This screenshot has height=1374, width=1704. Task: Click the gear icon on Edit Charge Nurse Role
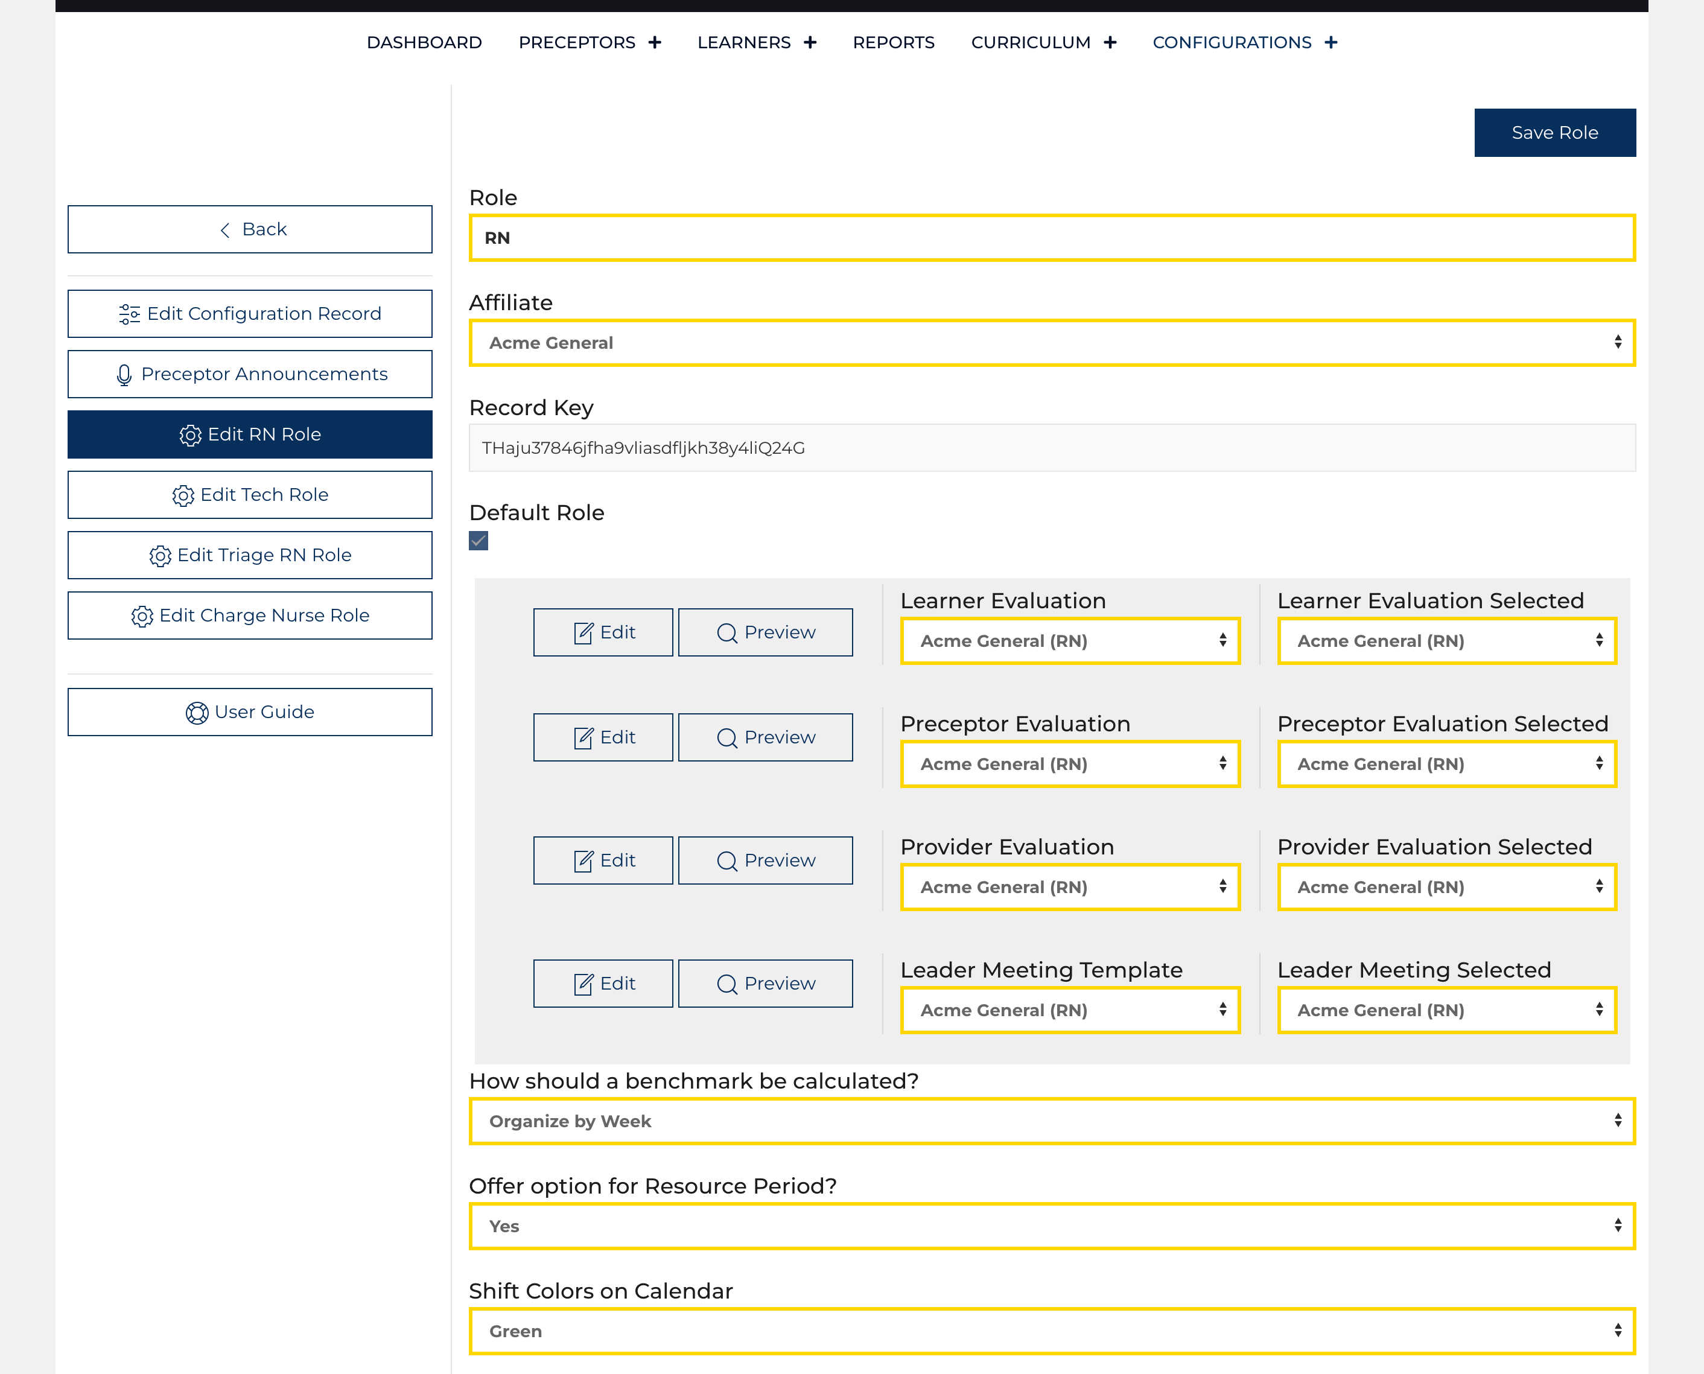coord(142,615)
